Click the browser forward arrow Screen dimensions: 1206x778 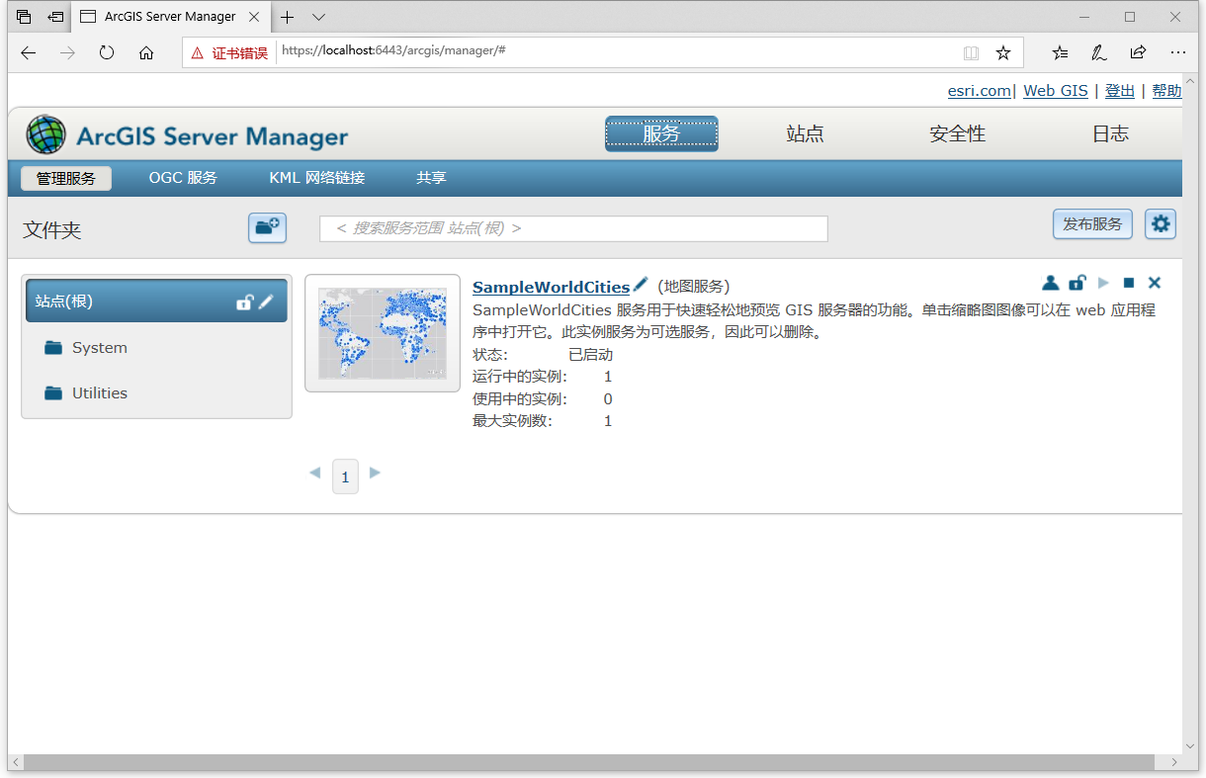(x=67, y=52)
